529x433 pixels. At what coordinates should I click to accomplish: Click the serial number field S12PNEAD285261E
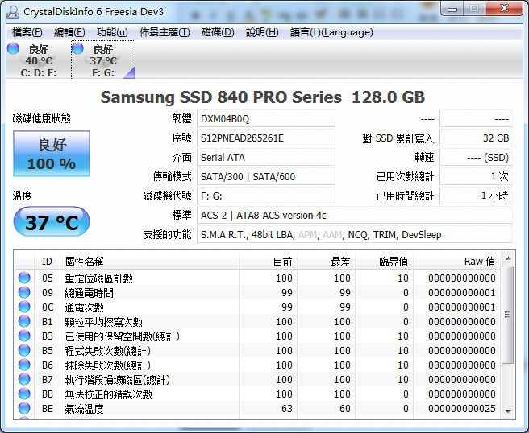pyautogui.click(x=266, y=138)
